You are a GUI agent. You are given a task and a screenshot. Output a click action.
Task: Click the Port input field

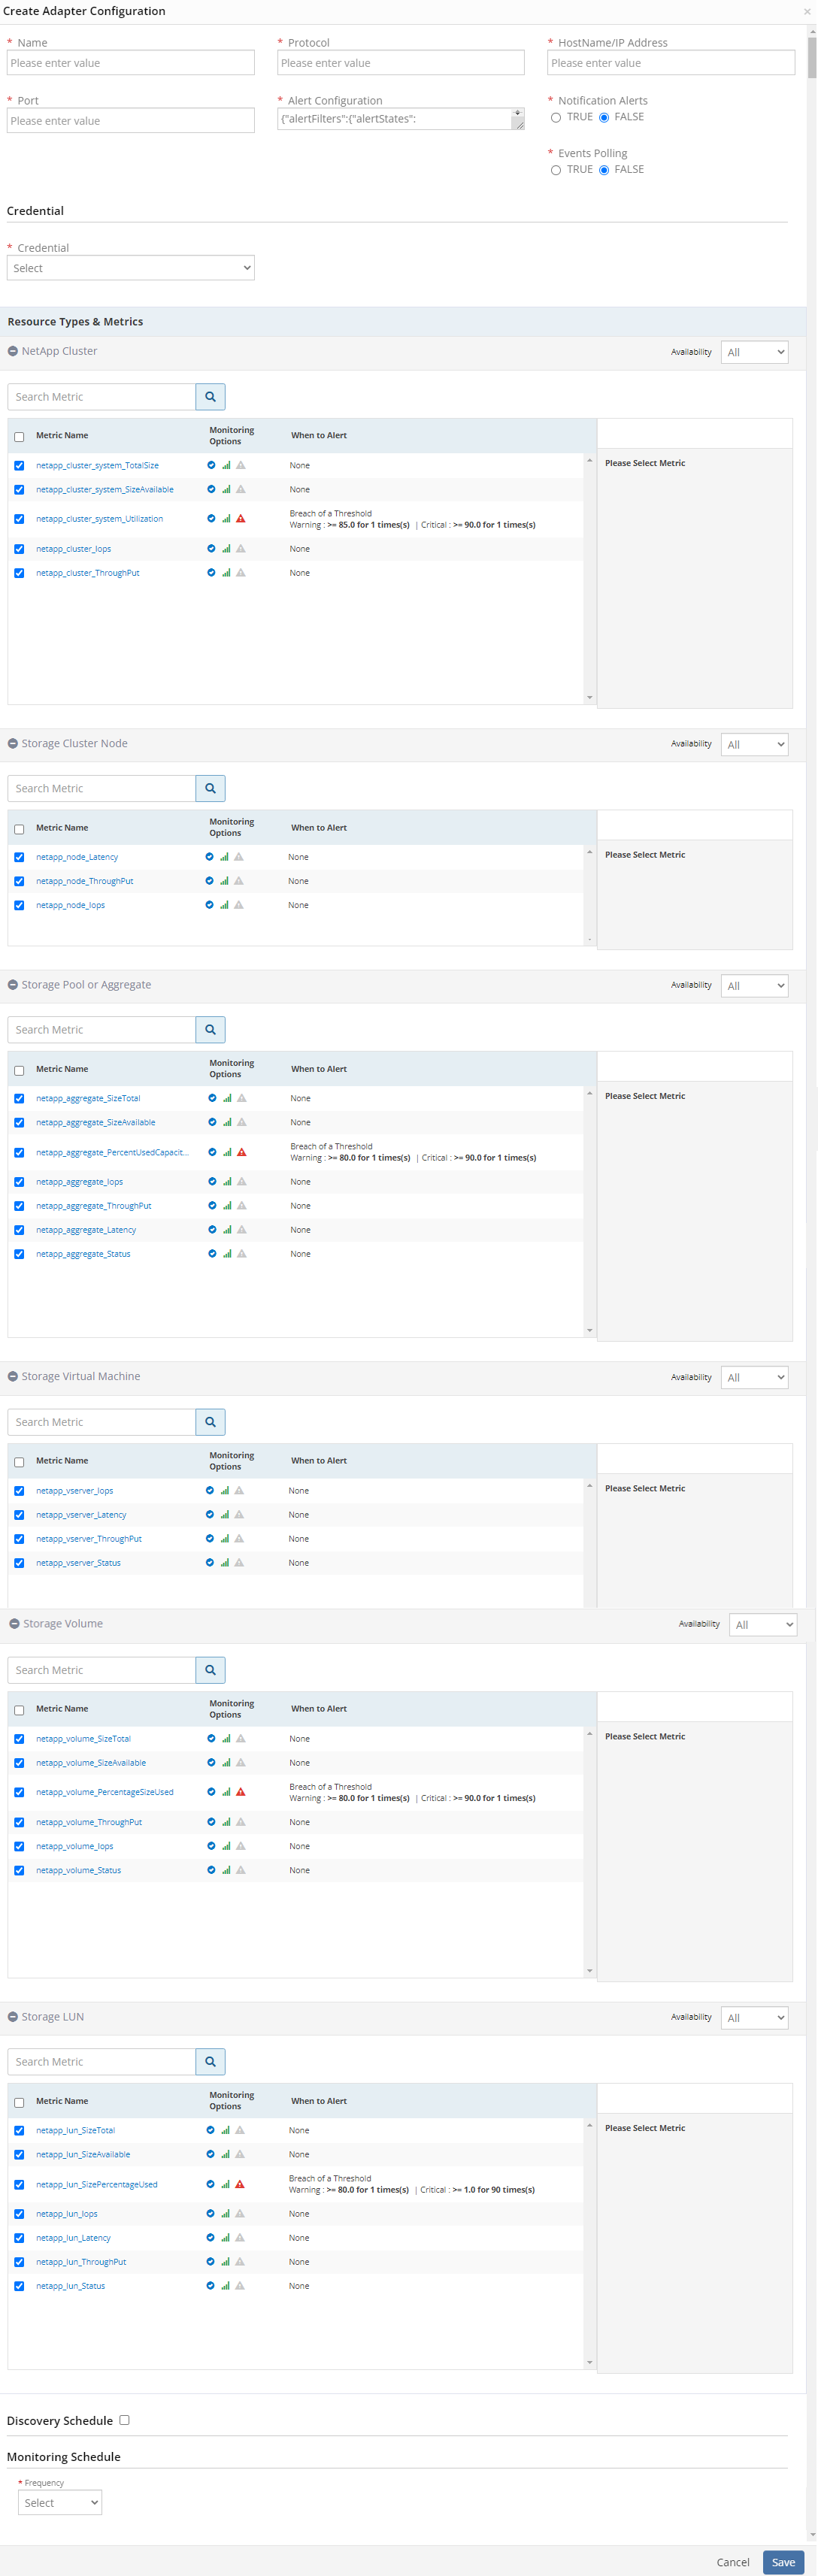(x=131, y=121)
